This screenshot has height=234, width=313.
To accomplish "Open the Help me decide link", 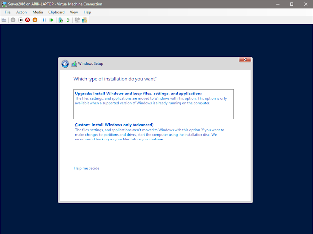I will 87,168.
